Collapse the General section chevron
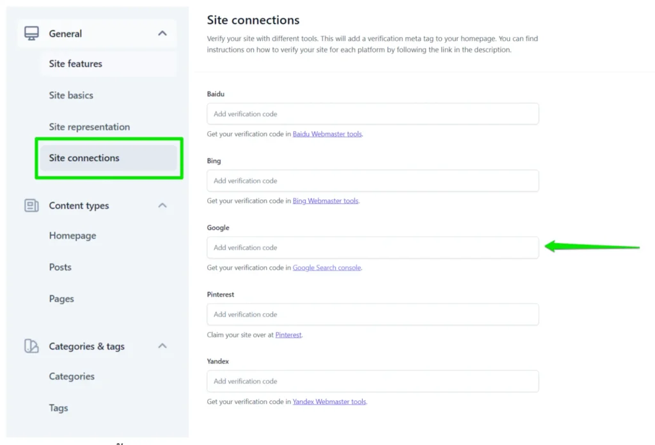 [162, 34]
